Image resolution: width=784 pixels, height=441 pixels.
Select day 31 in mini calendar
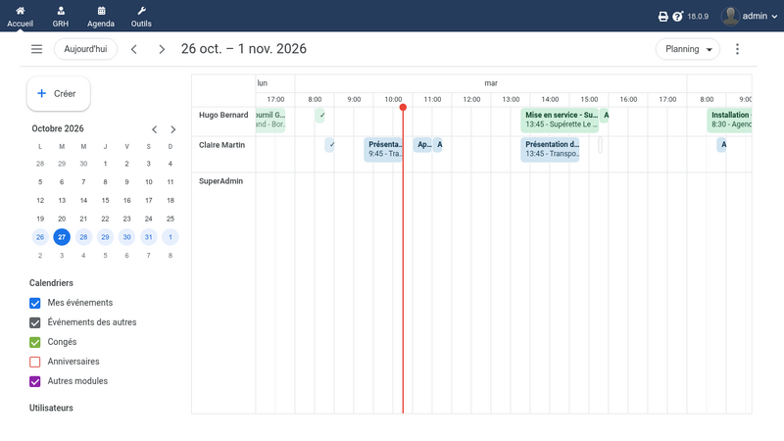149,237
